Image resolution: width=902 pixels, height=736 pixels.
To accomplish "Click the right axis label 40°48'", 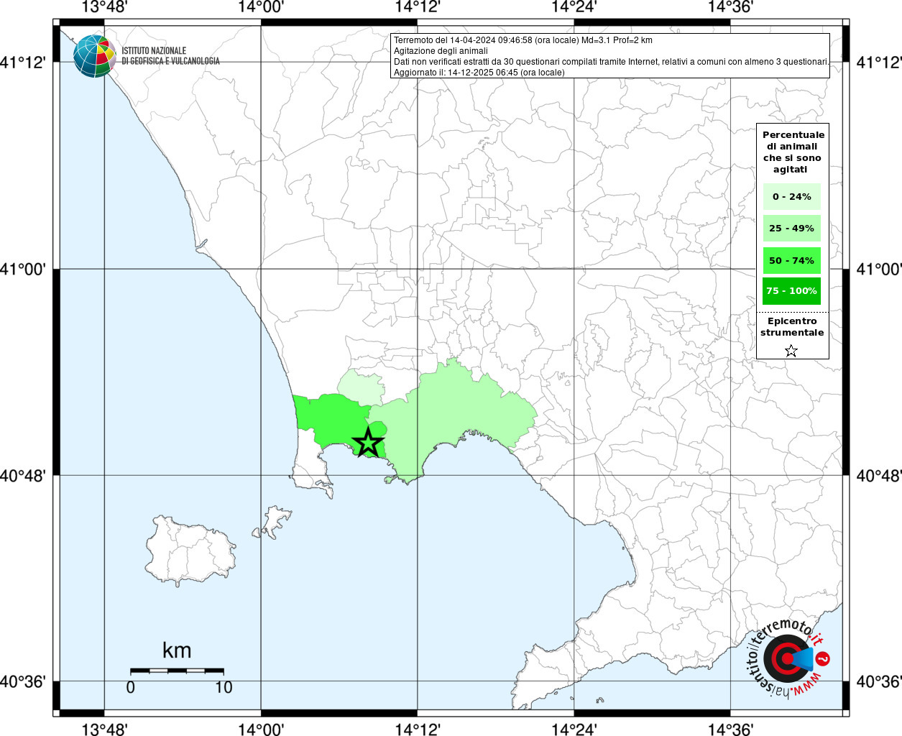I will (x=879, y=476).
